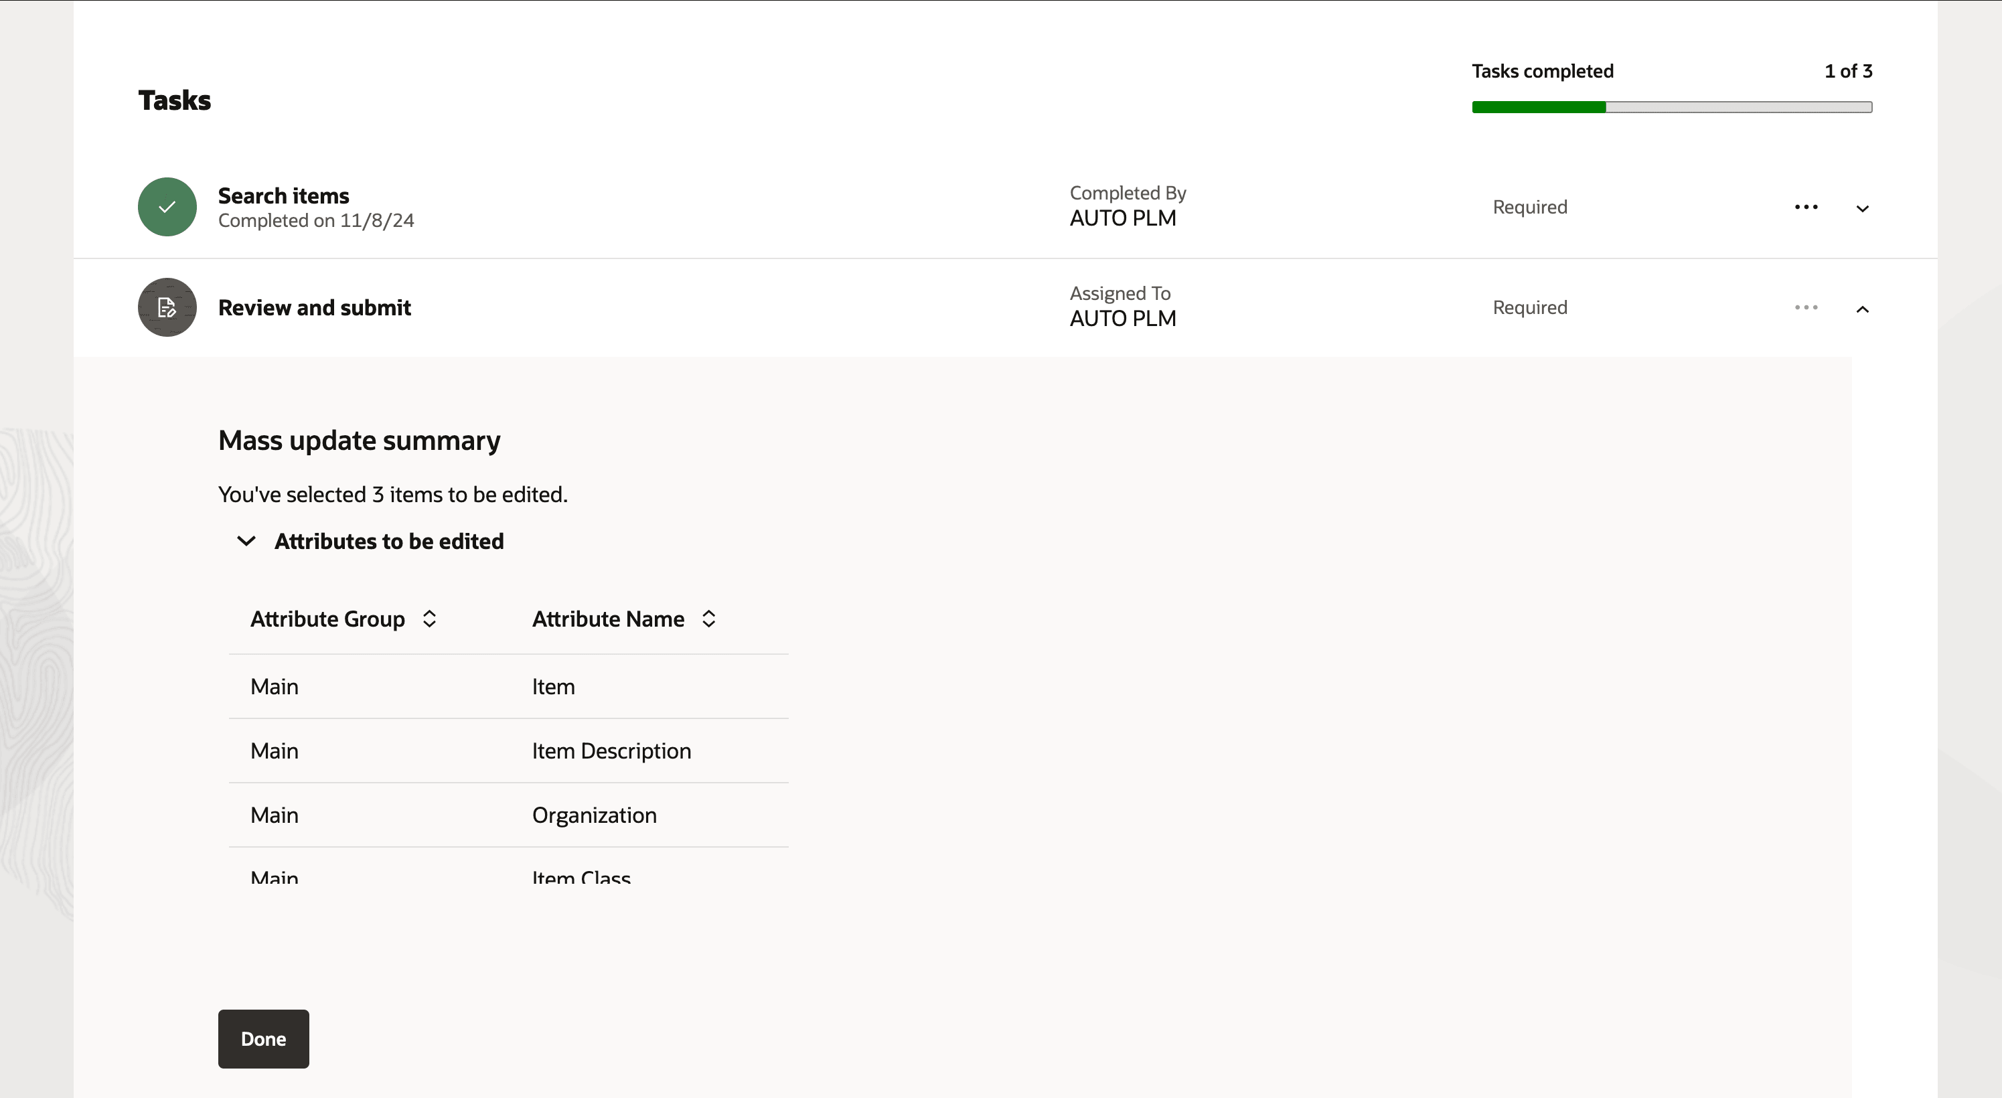Viewport: 2002px width, 1098px height.
Task: Click the Organization attribute cell
Action: pos(595,815)
